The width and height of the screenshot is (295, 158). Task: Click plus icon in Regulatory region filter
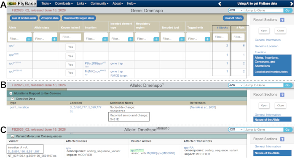pyautogui.click(x=156, y=39)
